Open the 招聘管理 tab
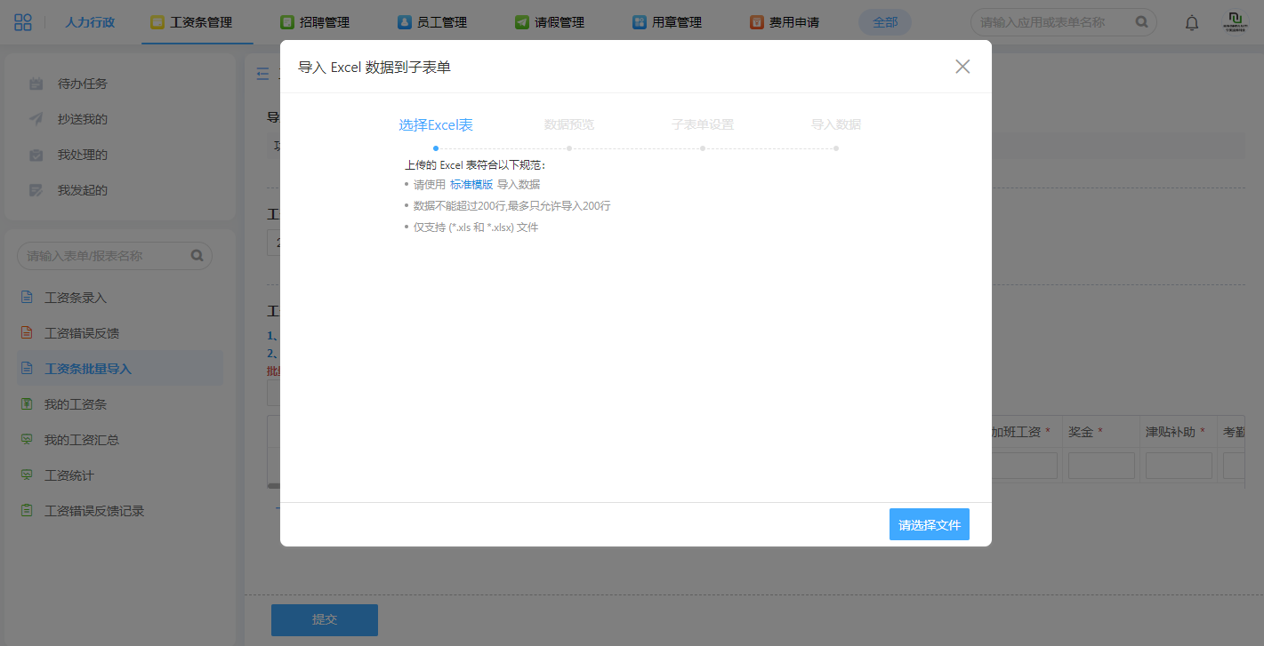The width and height of the screenshot is (1264, 646). pos(315,22)
